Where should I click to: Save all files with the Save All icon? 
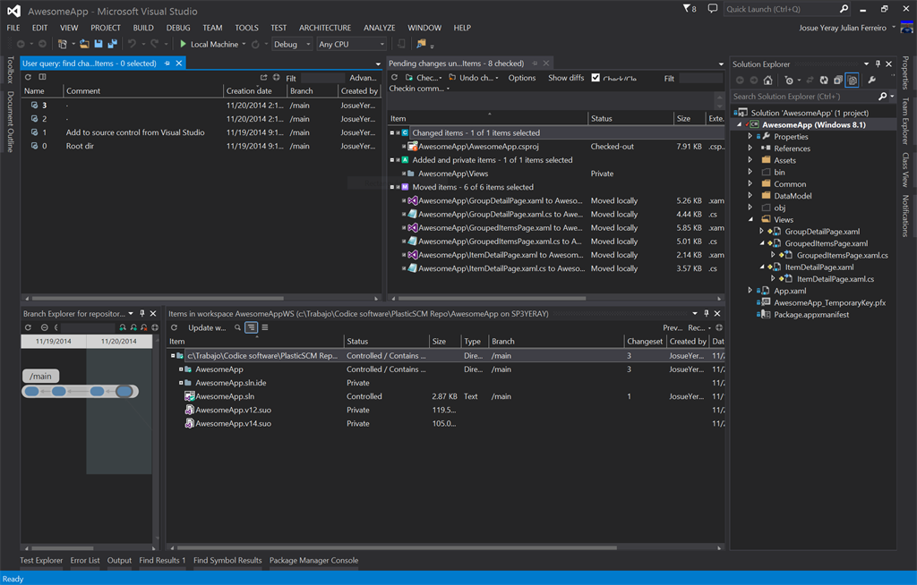tap(114, 44)
